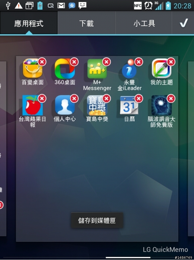
Task: Tap the charging battery icon beside clock
Action: (168, 6)
